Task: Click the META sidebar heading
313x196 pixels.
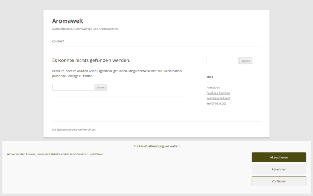Action: click(x=210, y=77)
